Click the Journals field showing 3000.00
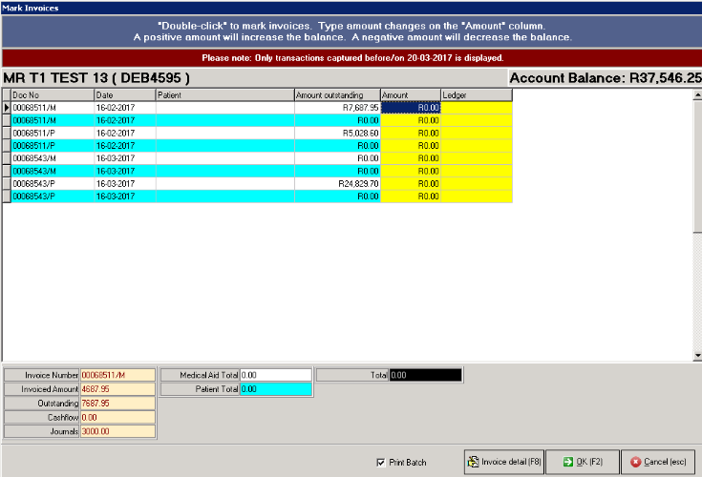Screen dimensions: 702x477 [x=117, y=431]
